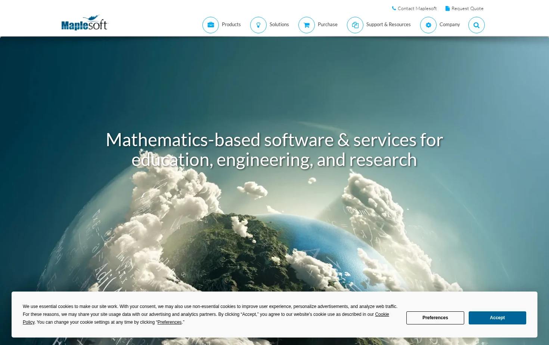Click the document icon beside Request Quote
Screen dimensions: 549x345
[x=447, y=8]
